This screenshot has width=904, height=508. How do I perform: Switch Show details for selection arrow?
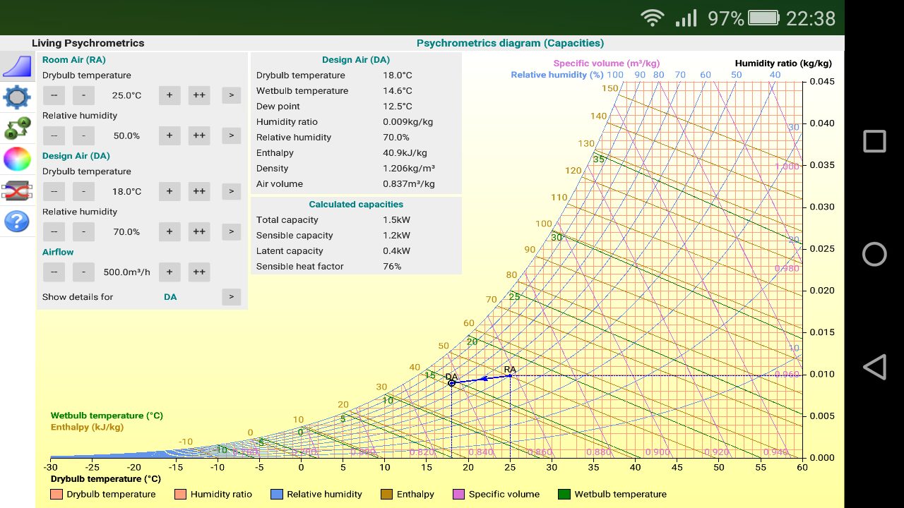231,297
